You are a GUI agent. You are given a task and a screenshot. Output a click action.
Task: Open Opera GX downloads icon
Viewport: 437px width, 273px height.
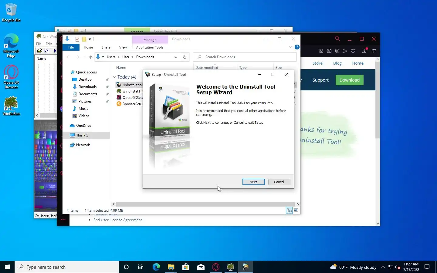click(x=364, y=51)
